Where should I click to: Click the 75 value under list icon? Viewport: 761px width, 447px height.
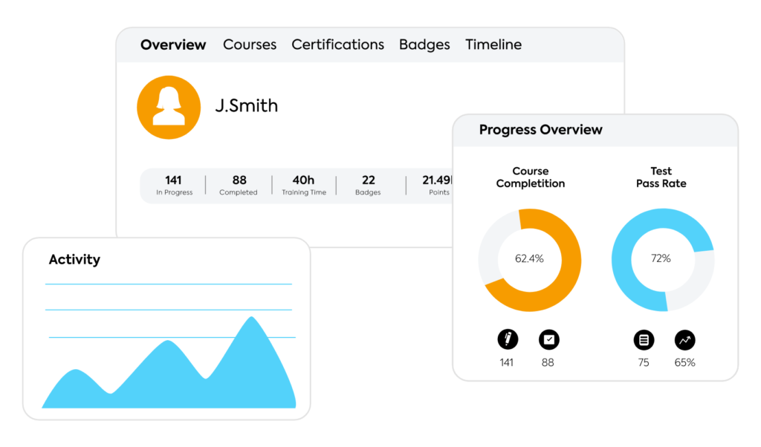coord(644,362)
